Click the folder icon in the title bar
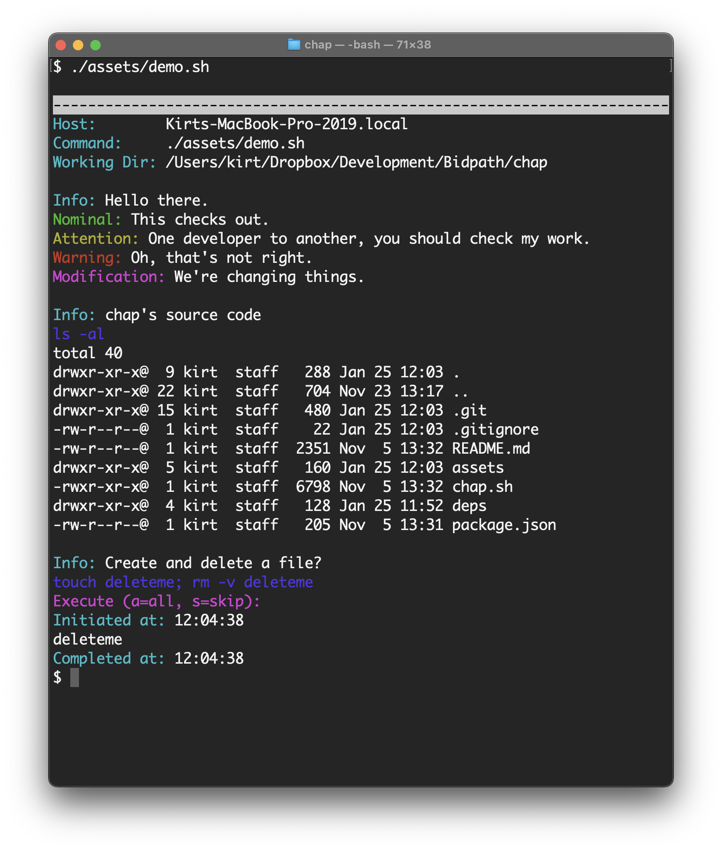Screen dimensions: 722x851 pos(294,45)
